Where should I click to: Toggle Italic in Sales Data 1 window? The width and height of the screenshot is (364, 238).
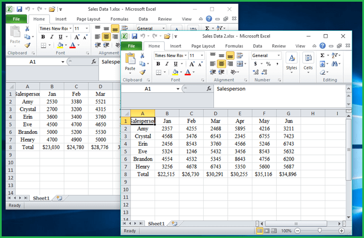52,36
